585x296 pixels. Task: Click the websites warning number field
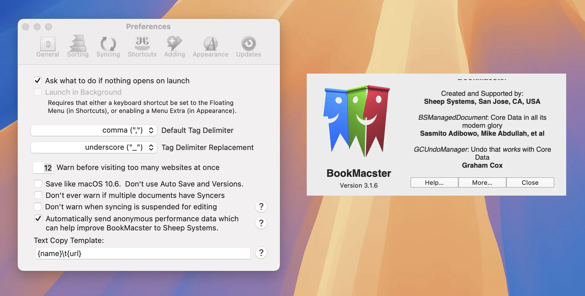[x=43, y=168]
